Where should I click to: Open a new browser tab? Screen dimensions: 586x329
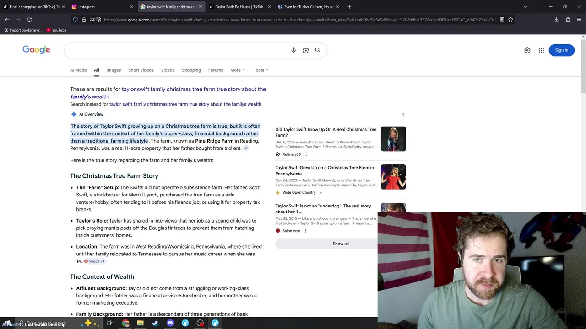(349, 7)
